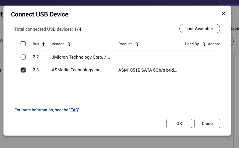Click the Close text button

click(207, 124)
